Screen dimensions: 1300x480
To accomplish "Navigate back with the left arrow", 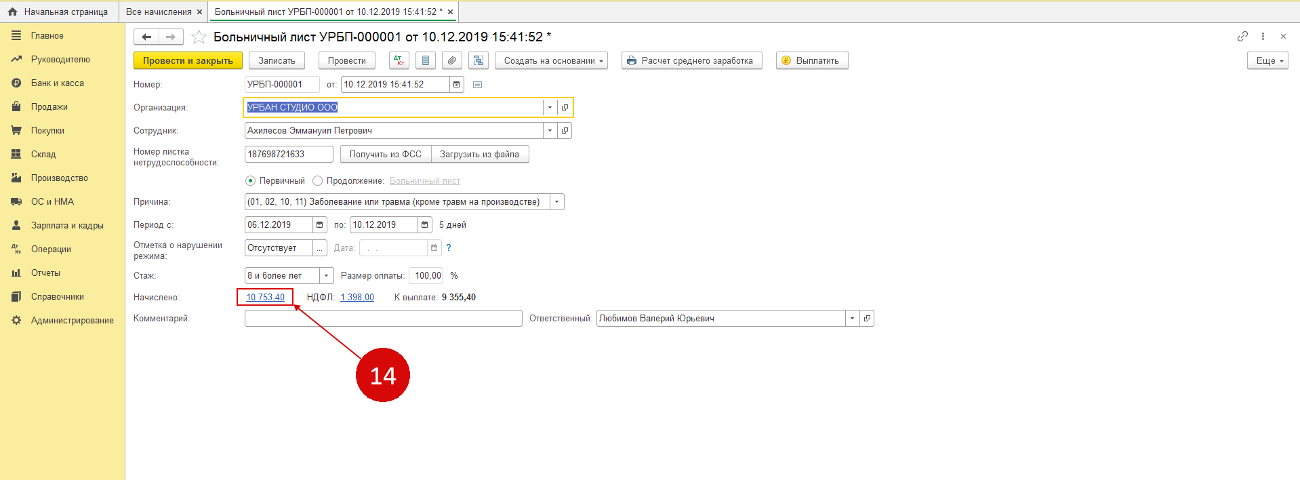I will 146,37.
